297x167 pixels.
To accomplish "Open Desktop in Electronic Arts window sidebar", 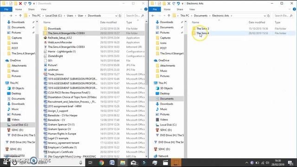I will [x=165, y=94].
